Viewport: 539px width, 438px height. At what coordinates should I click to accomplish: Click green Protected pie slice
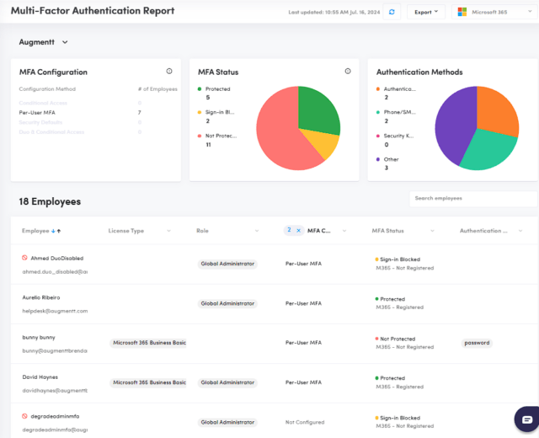coord(317,110)
